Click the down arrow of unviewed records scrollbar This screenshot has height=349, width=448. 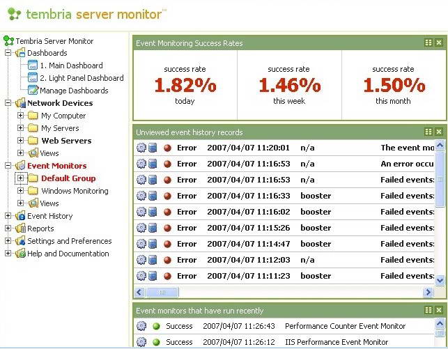440,279
